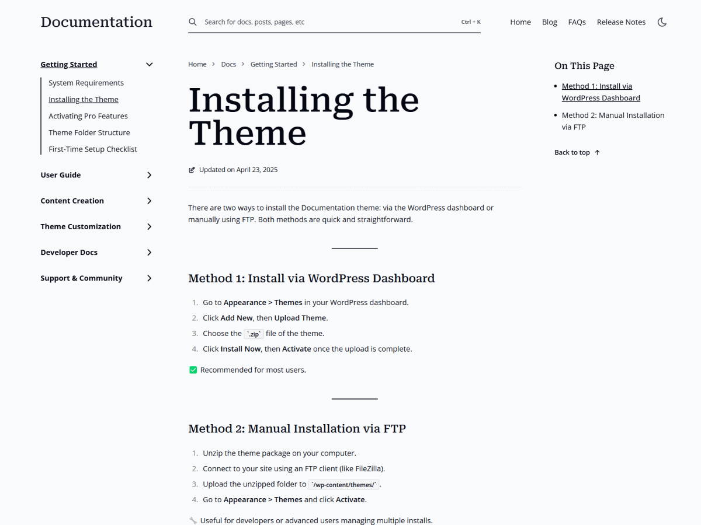This screenshot has height=525, width=701.
Task: Open the Blog from the top navigation
Action: tap(549, 22)
